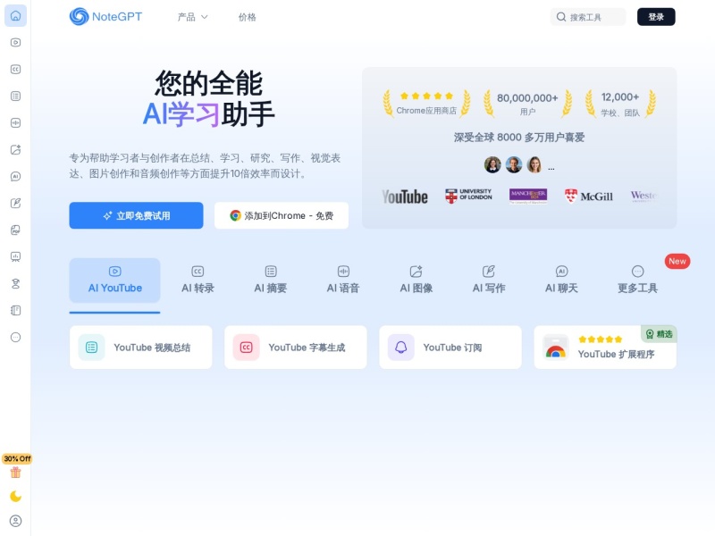Viewport: 715px width, 536px height.
Task: Click the 立即免费试用 button
Action: pos(136,215)
